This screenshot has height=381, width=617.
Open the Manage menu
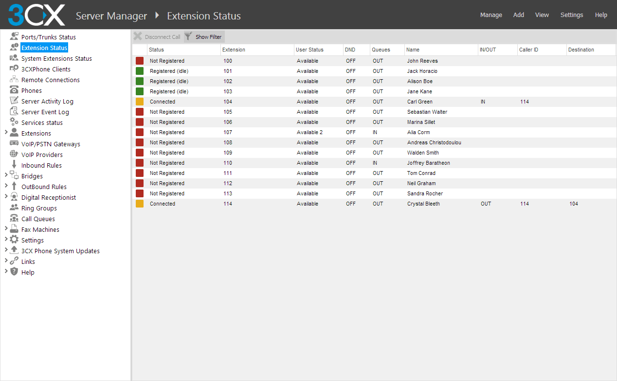click(491, 15)
